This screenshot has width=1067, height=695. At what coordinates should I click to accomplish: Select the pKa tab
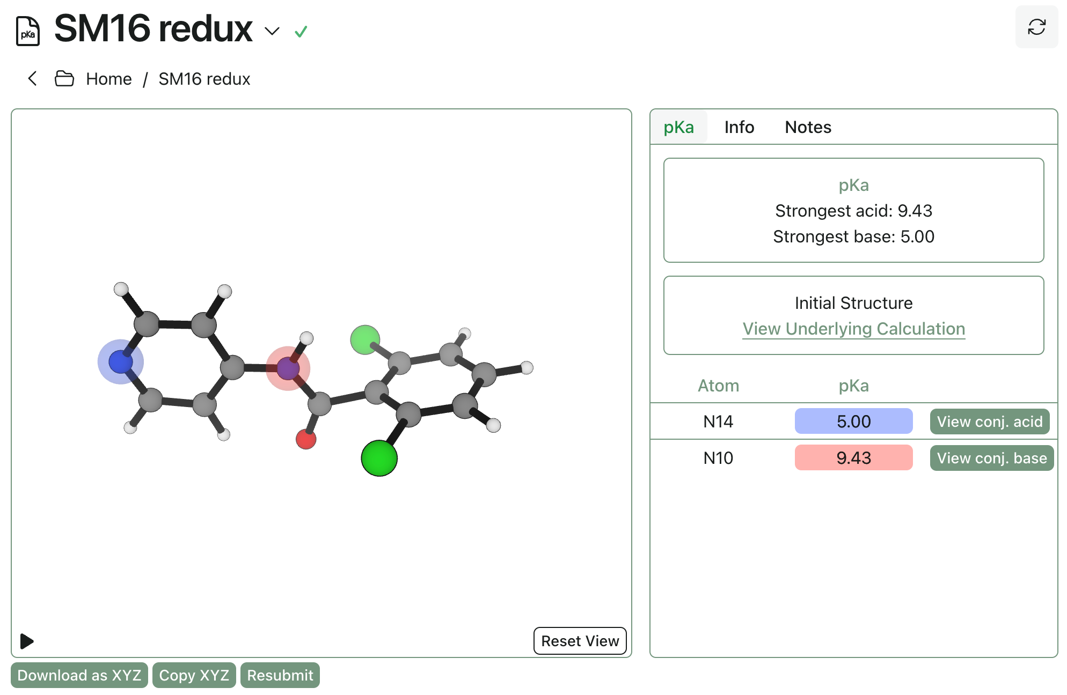click(678, 127)
